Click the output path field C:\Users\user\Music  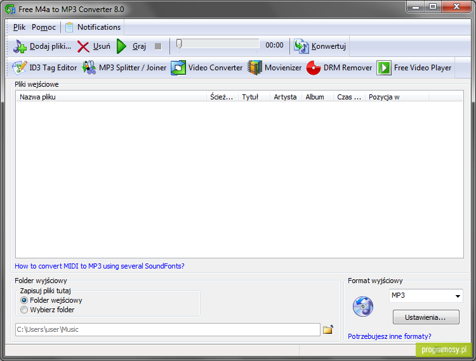168,329
